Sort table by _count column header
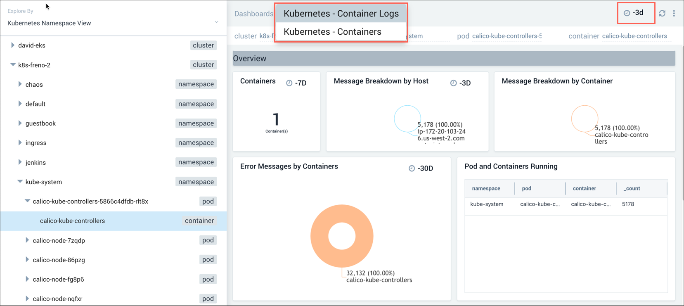Viewport: 684px width, 306px height. pos(632,188)
